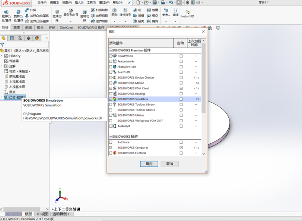
Task: Switch to the 钣金 sheet metal tab
Action: click(x=40, y=27)
